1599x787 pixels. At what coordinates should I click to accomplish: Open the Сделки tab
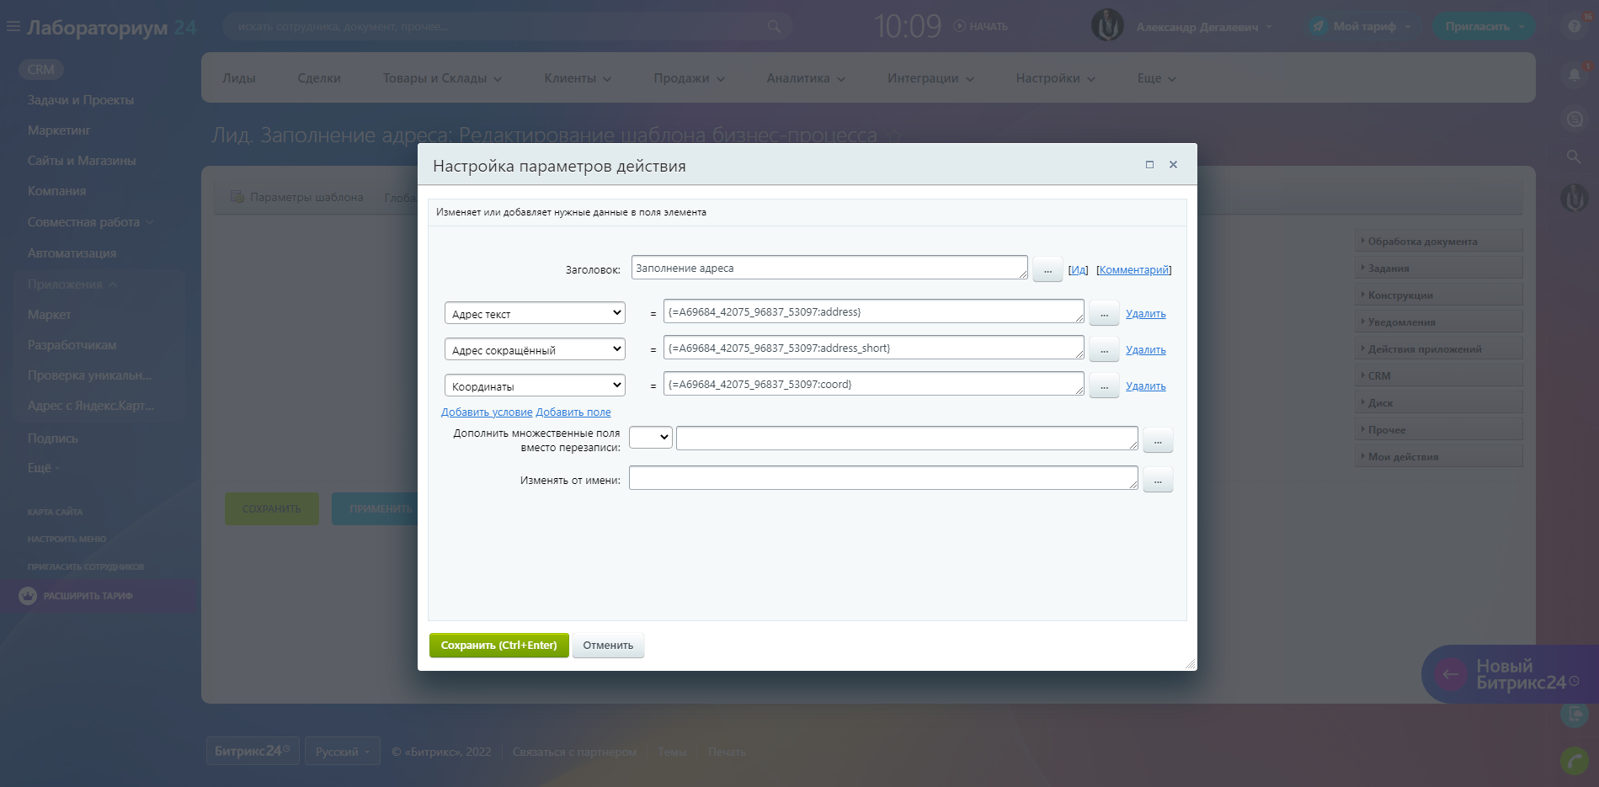(x=319, y=78)
